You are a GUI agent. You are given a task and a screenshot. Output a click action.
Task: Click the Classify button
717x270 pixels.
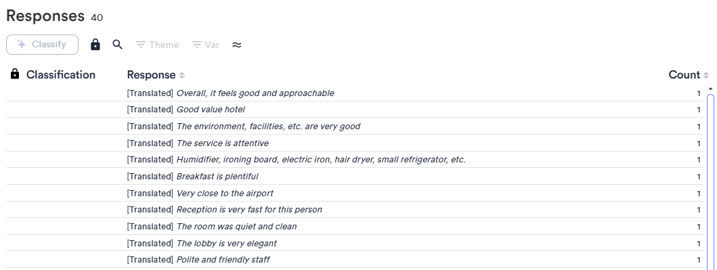[42, 45]
